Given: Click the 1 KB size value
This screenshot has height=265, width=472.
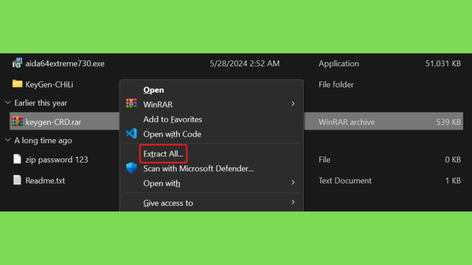Looking at the screenshot, I should pos(453,180).
